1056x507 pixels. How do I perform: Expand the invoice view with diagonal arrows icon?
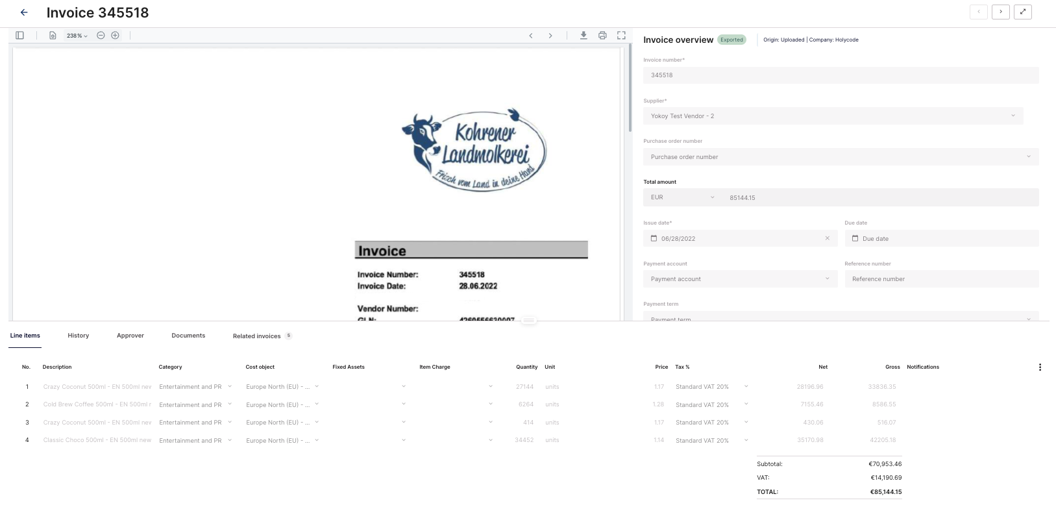[1023, 12]
